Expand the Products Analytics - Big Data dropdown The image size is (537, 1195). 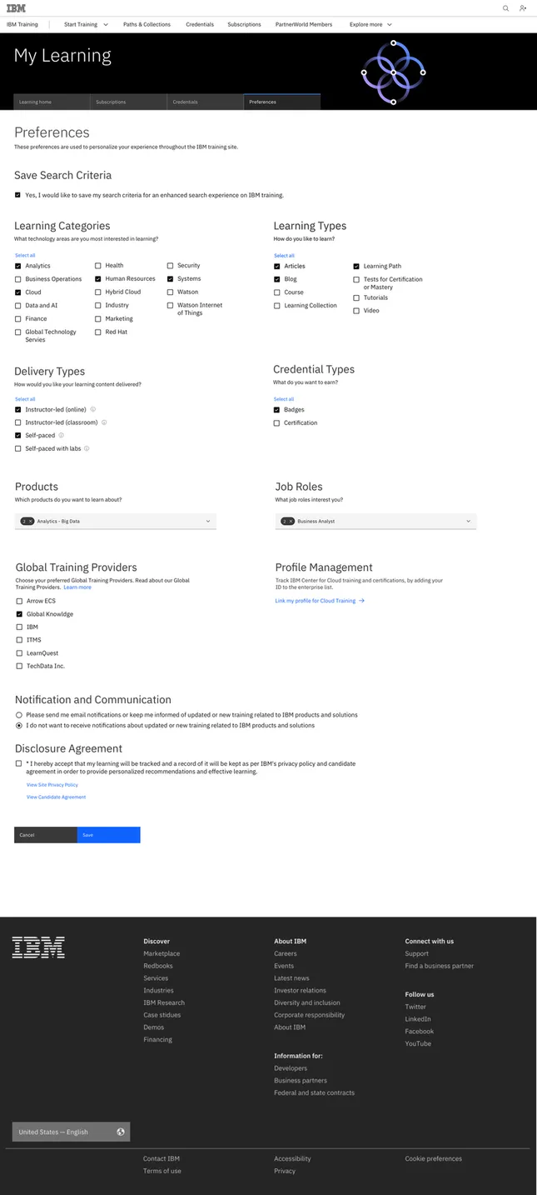[x=116, y=521]
